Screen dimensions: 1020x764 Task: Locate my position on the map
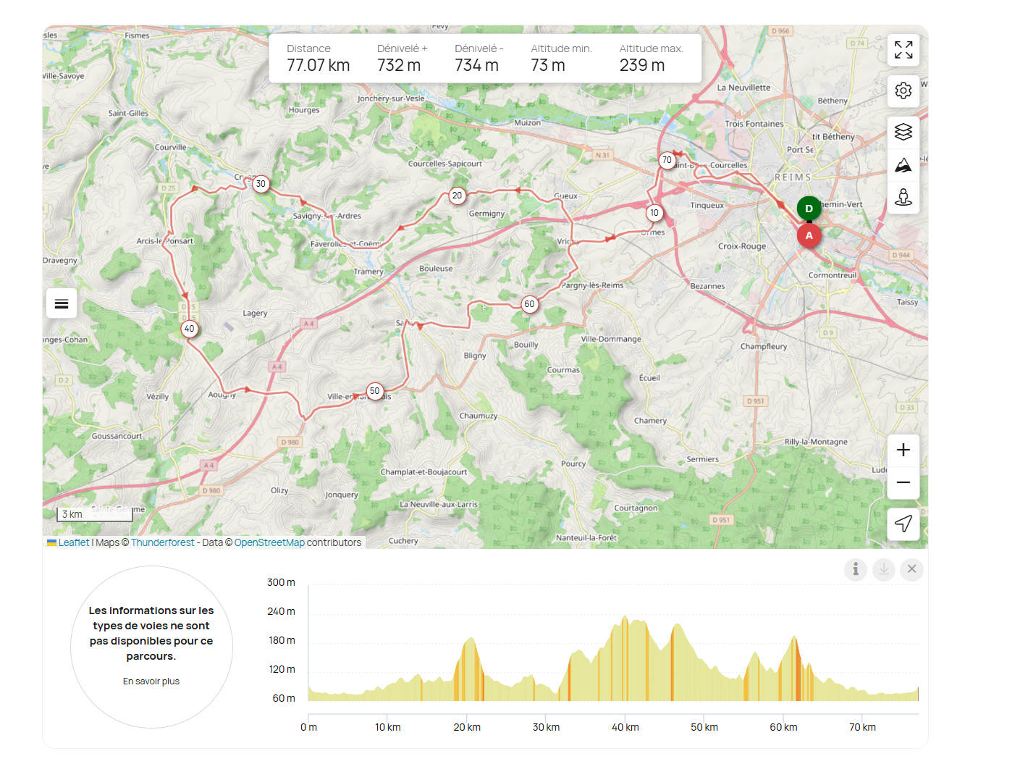[x=903, y=524]
